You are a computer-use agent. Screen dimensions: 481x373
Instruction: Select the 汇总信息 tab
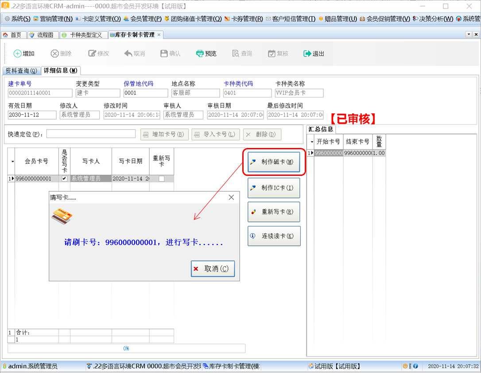[x=321, y=129]
